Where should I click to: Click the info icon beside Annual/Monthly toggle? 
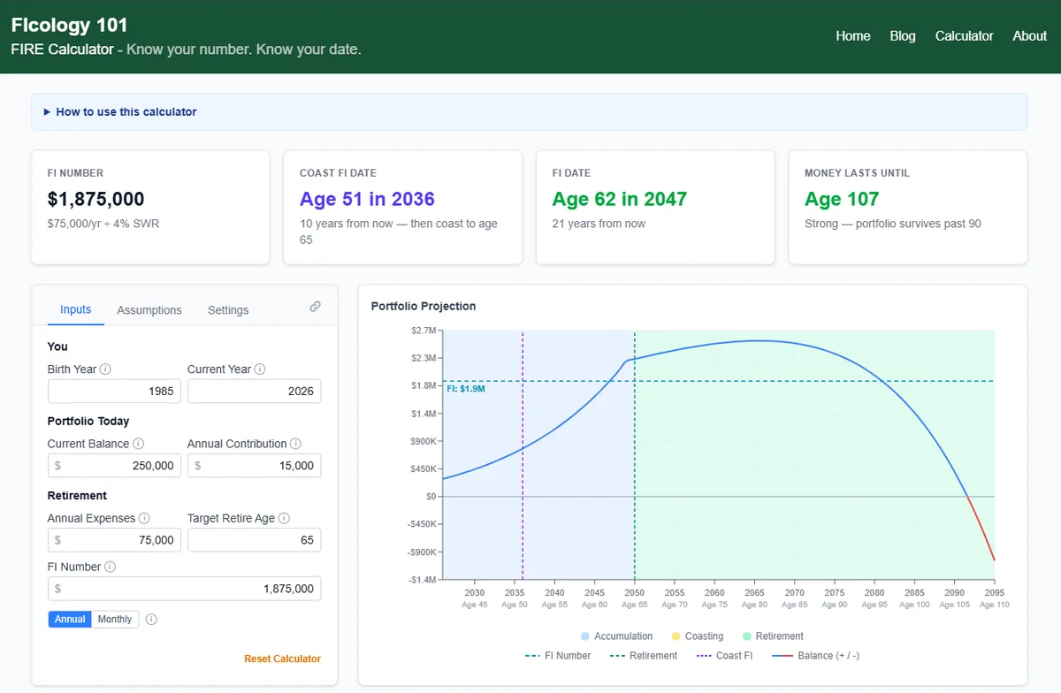tap(151, 620)
